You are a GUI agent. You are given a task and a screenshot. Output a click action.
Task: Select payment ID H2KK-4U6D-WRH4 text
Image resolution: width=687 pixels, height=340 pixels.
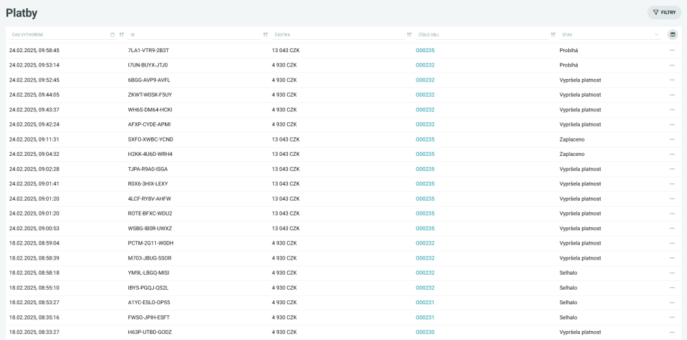click(150, 155)
